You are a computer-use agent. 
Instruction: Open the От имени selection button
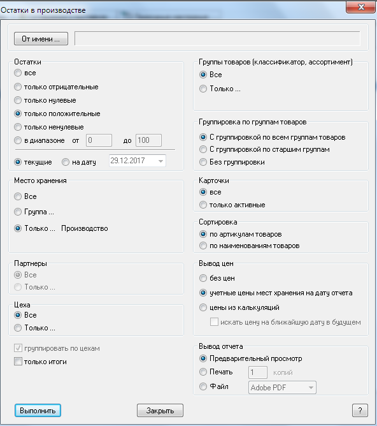(41, 38)
